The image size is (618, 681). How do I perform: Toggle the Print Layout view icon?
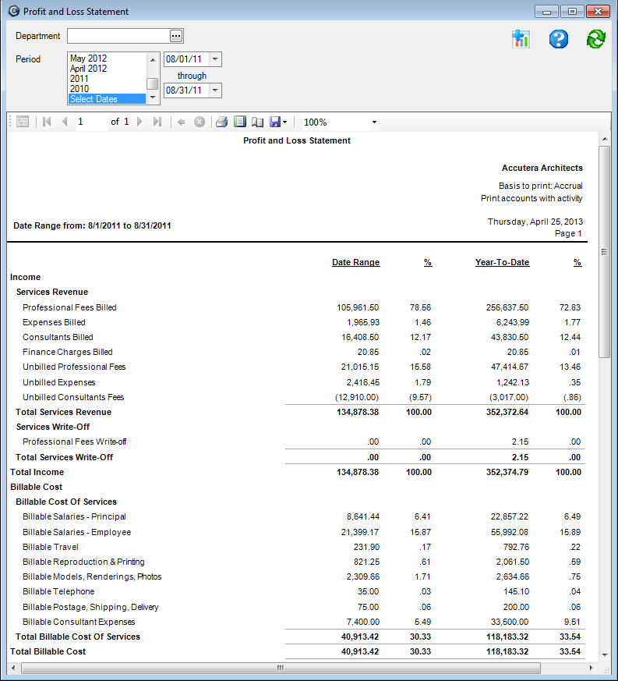(240, 122)
